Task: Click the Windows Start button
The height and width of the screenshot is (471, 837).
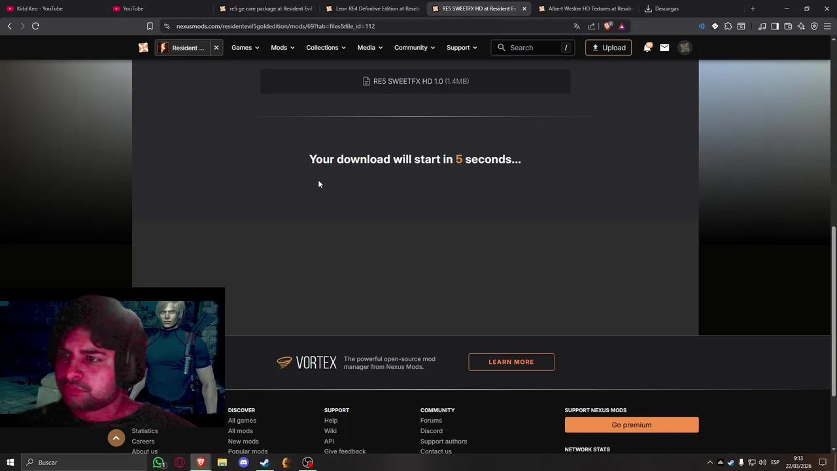Action: tap(10, 462)
